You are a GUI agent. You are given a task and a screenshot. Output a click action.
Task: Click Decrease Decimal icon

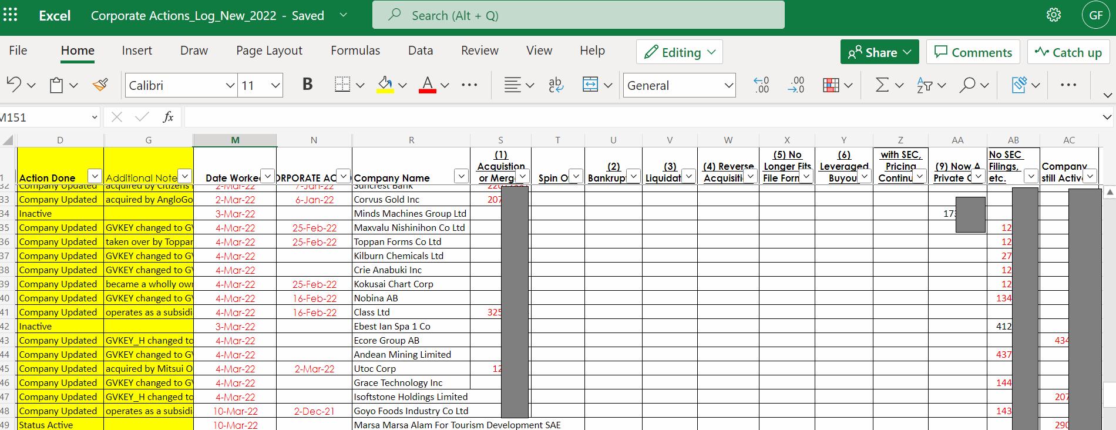tap(761, 85)
